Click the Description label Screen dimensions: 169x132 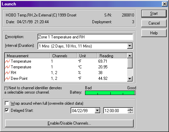click(x=15, y=37)
